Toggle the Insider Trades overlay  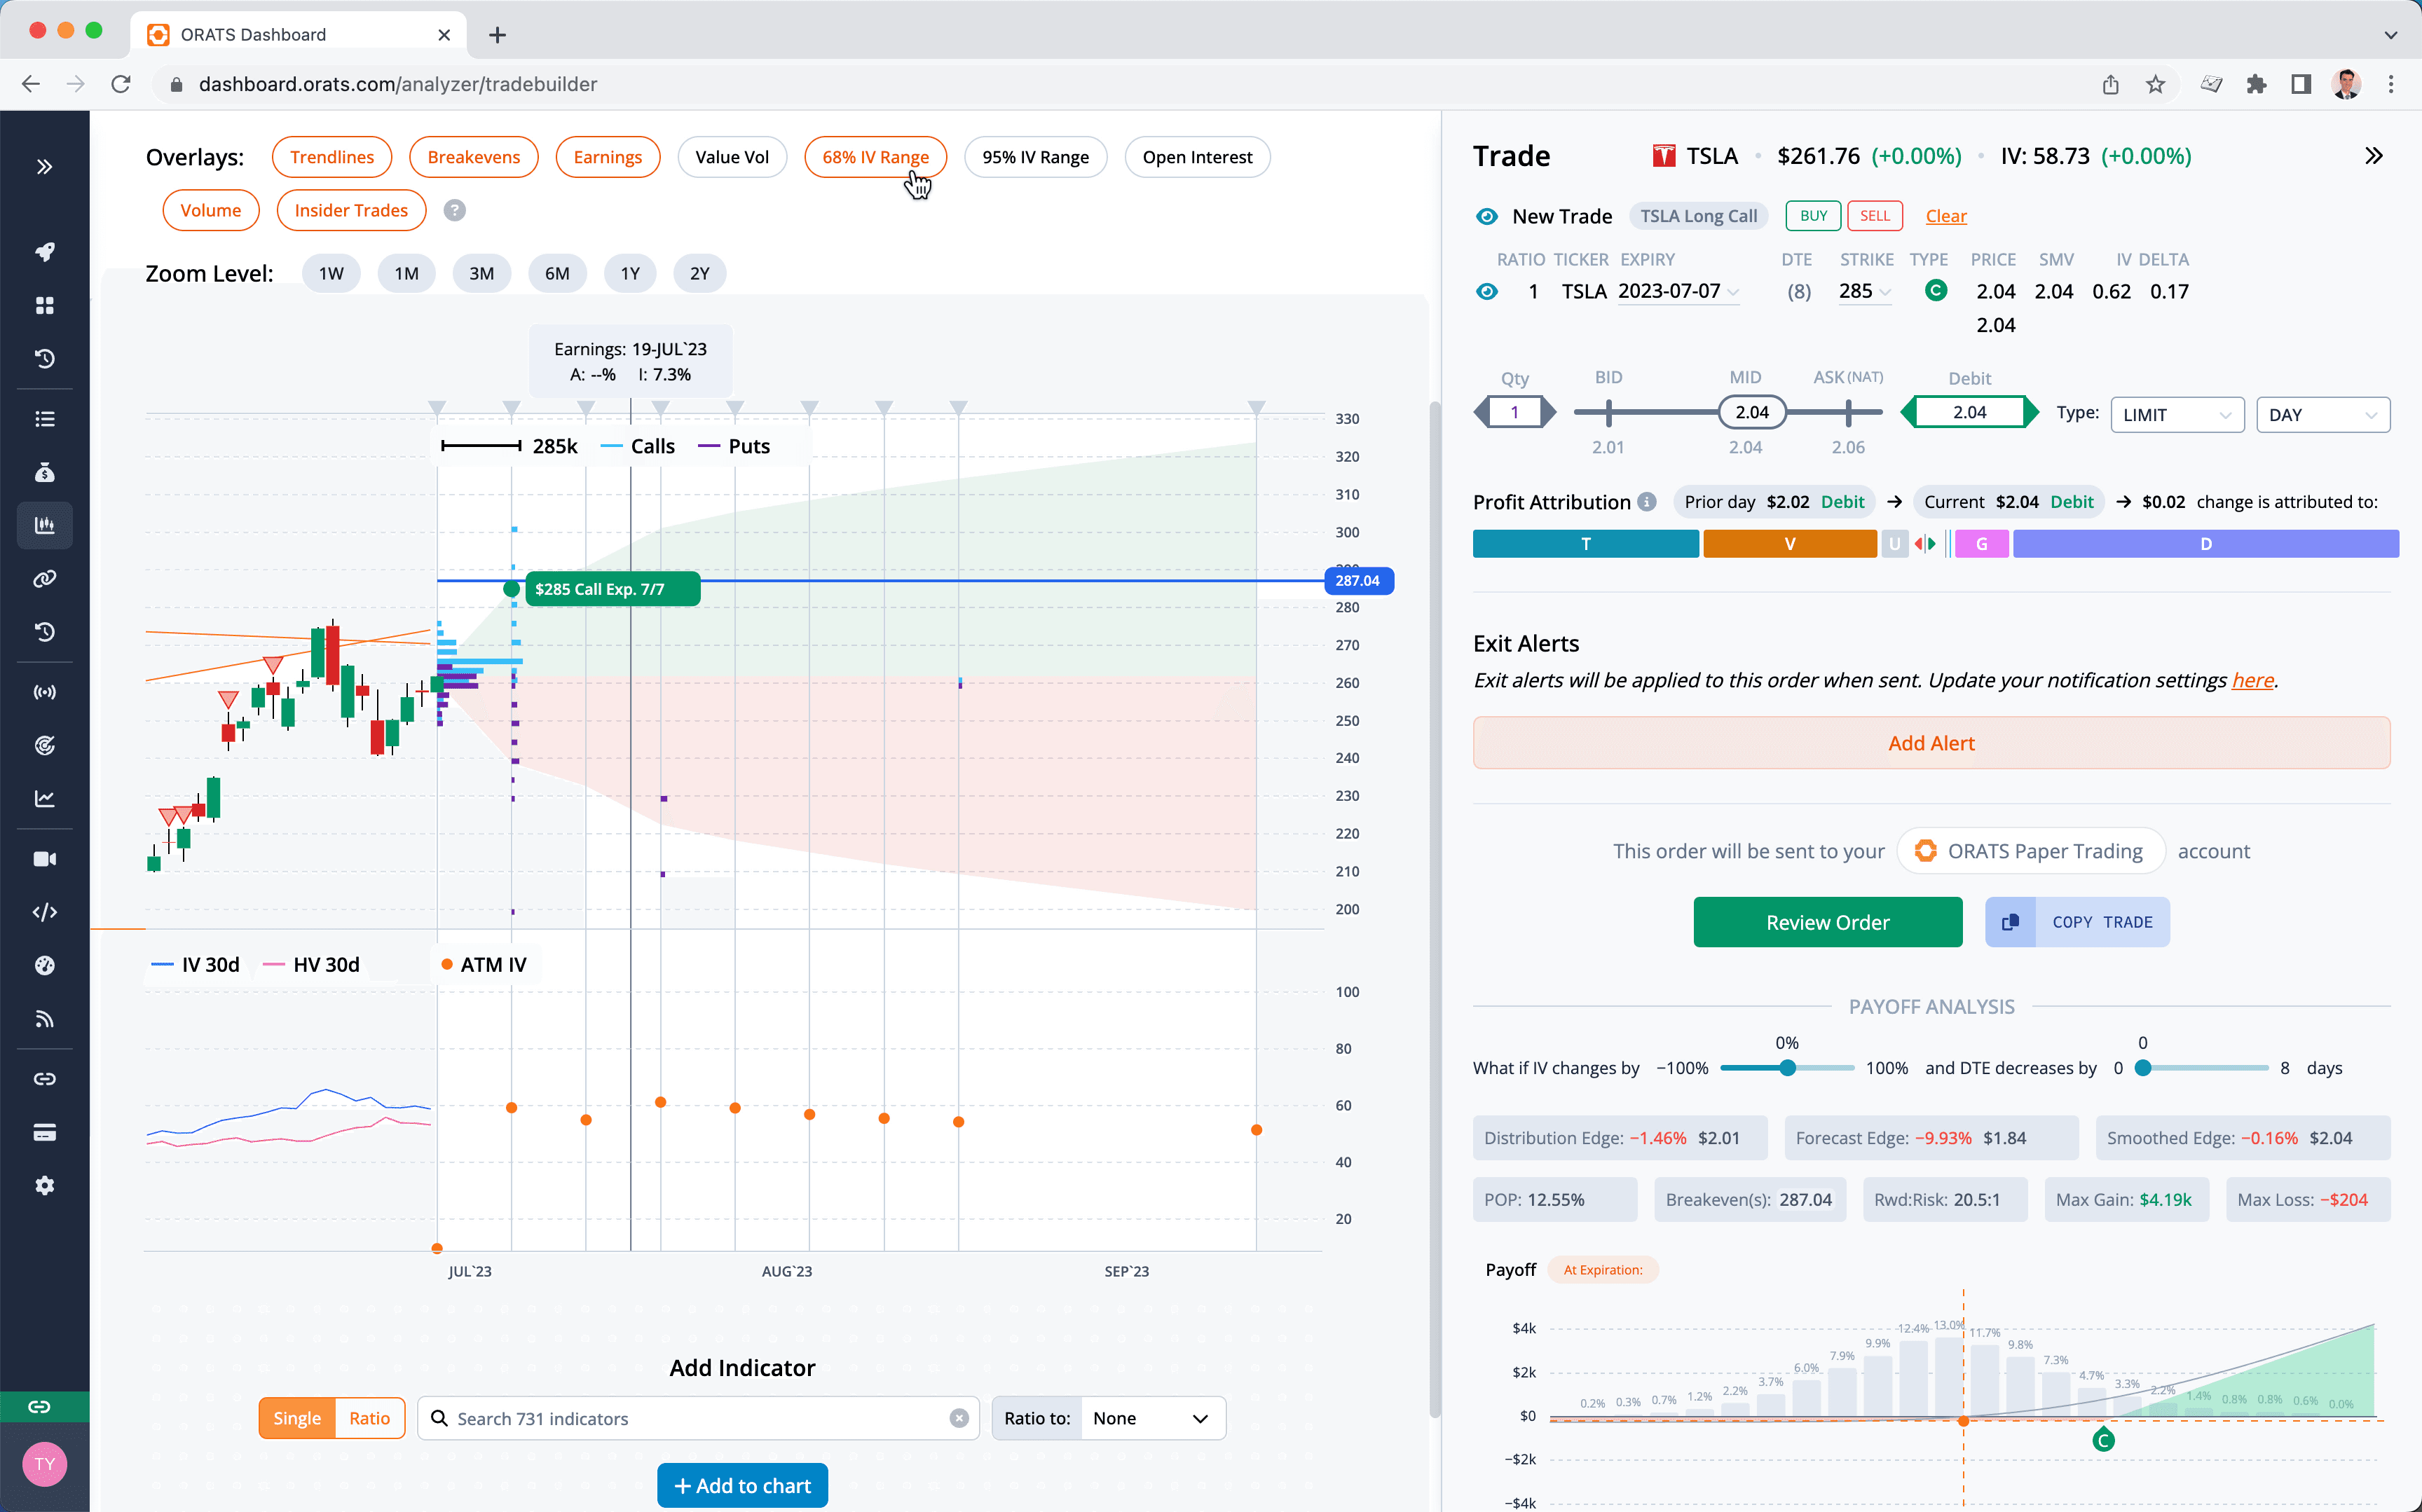point(351,210)
